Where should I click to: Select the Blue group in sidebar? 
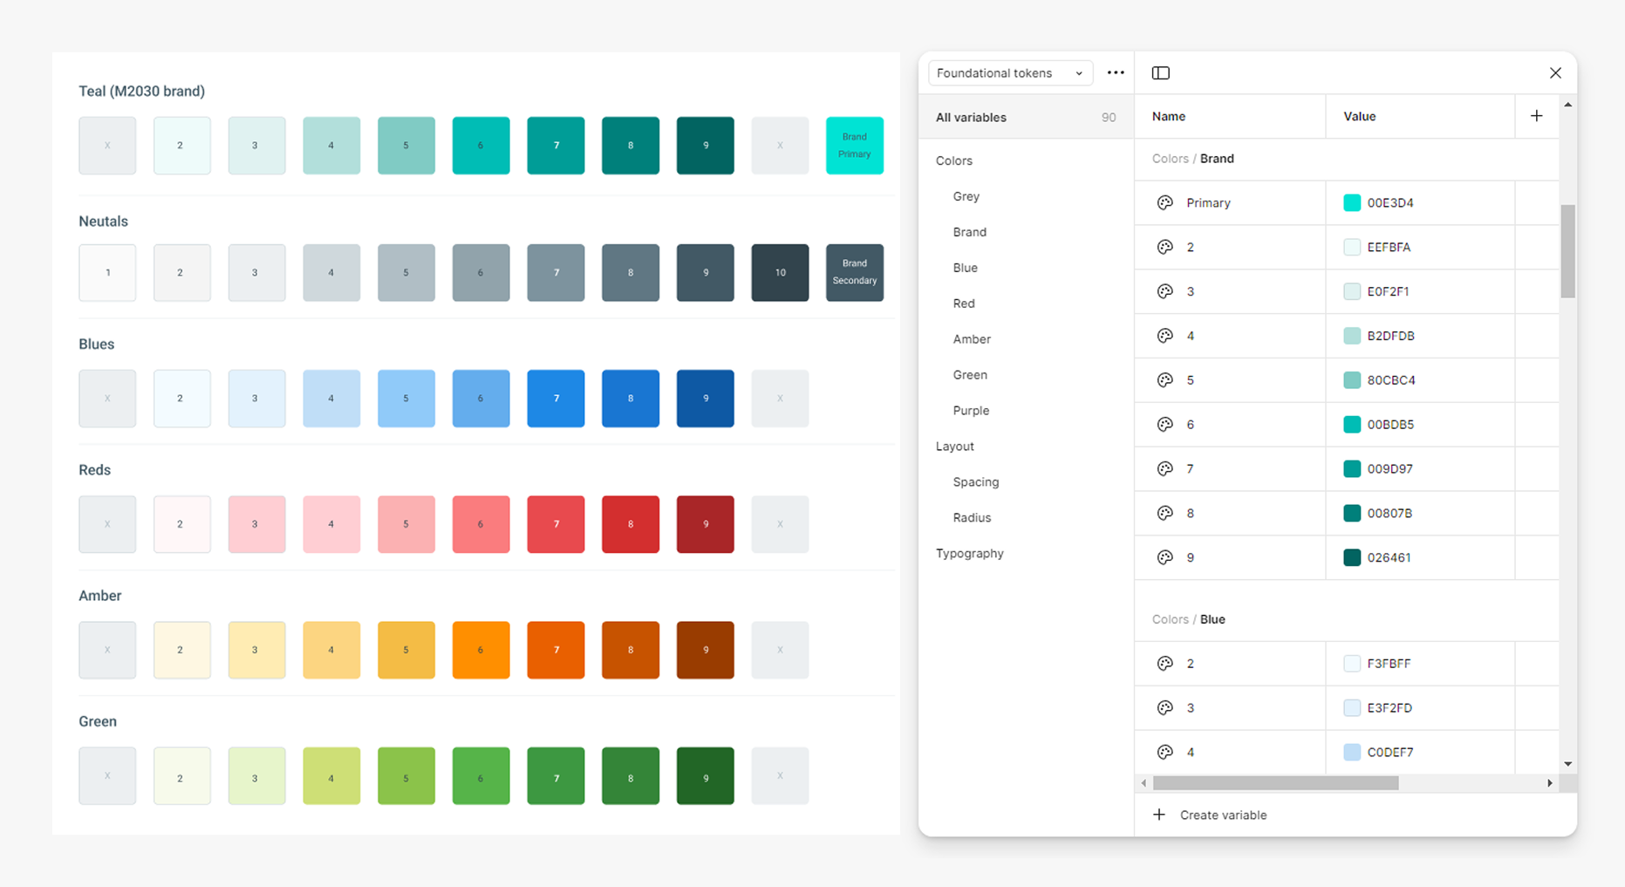tap(966, 269)
